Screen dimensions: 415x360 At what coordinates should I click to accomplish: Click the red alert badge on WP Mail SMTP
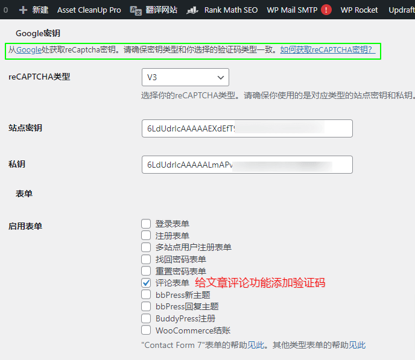point(326,10)
